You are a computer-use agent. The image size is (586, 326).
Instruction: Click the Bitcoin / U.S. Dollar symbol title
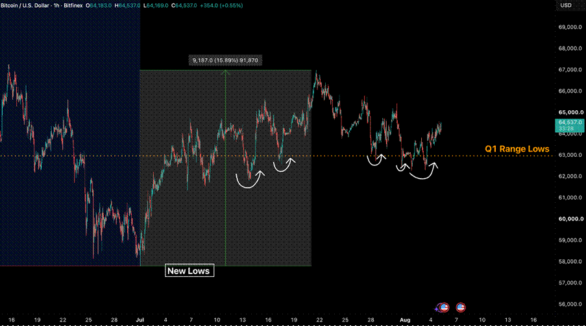coord(25,6)
